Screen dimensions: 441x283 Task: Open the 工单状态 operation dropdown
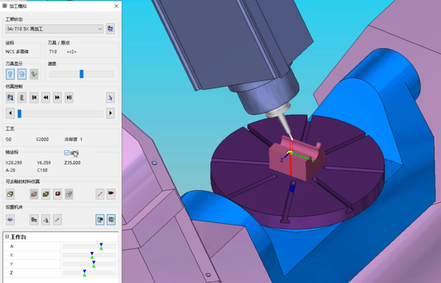54,29
